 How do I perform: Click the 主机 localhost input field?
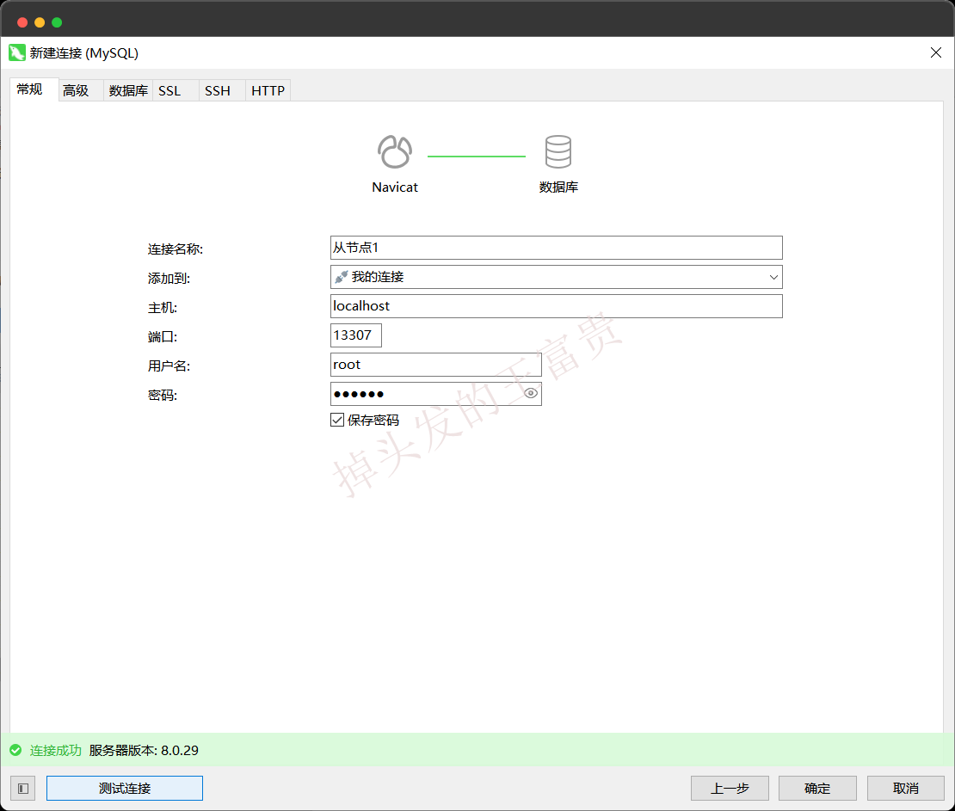click(x=556, y=306)
